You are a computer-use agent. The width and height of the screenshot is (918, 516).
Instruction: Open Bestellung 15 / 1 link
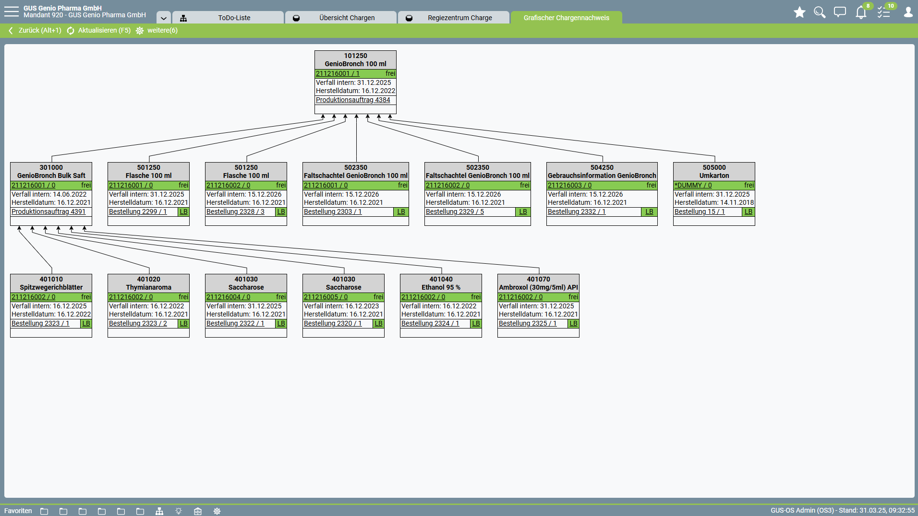tap(700, 211)
